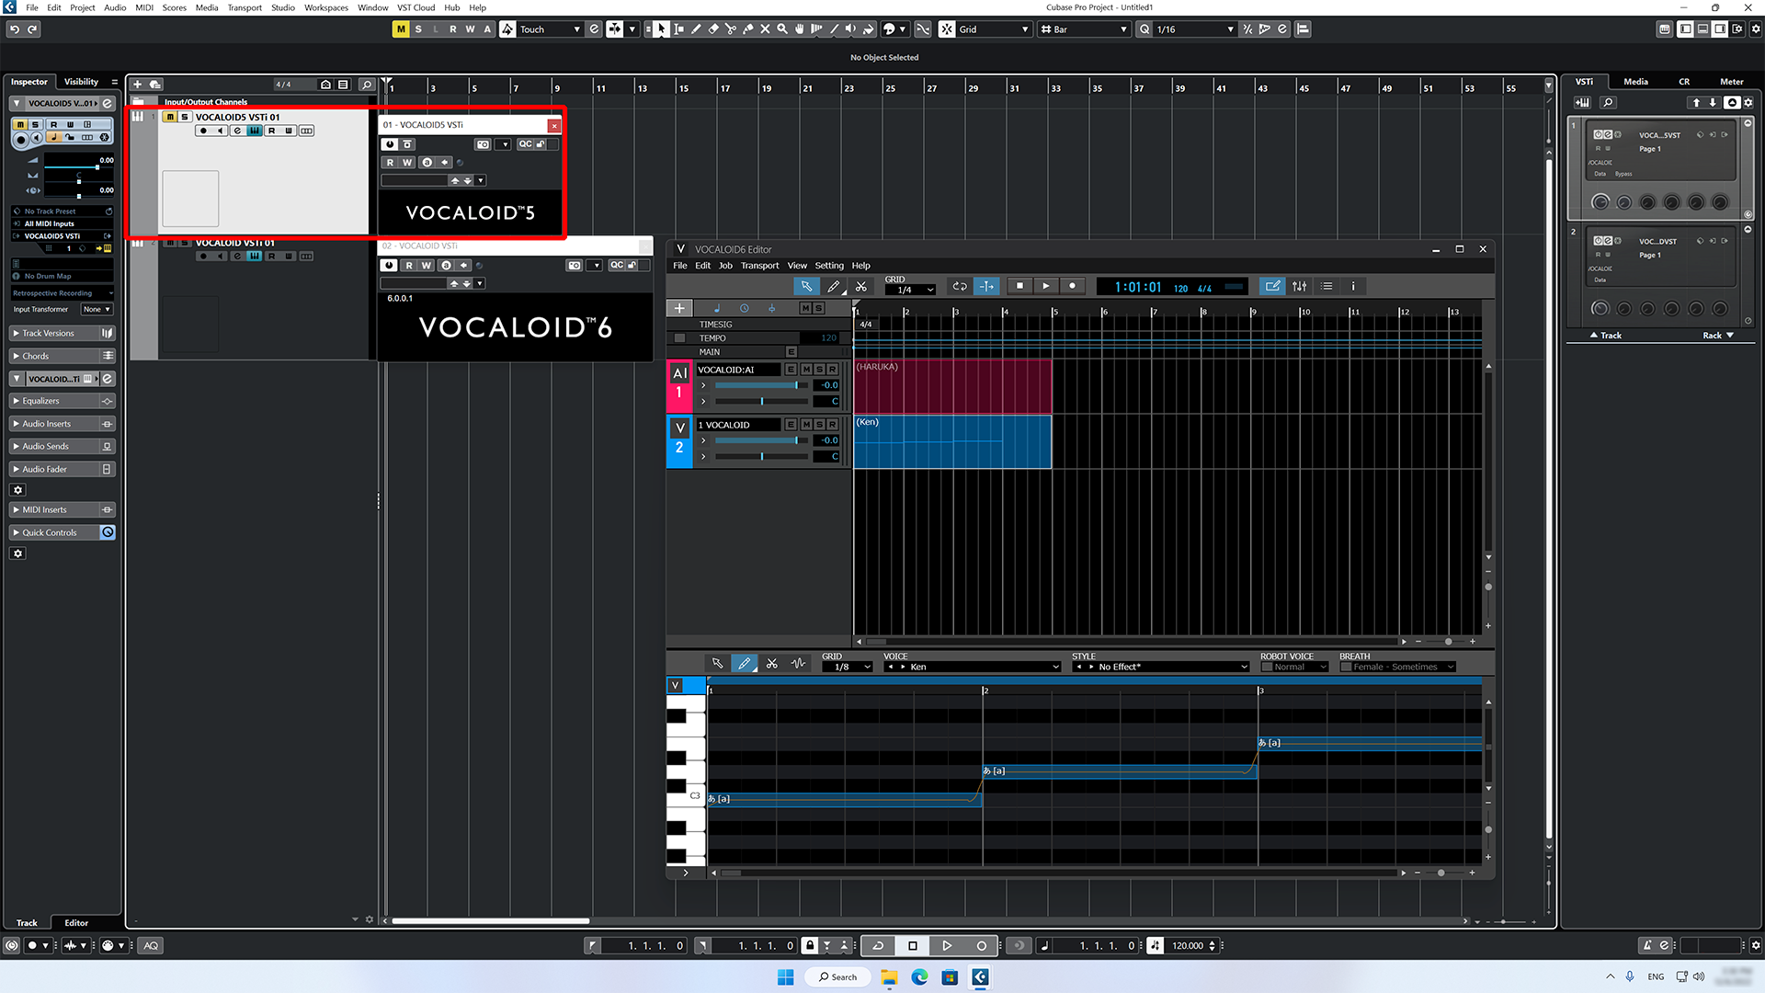Pick the Zoom tool in the Cubase toolbar

point(782,29)
